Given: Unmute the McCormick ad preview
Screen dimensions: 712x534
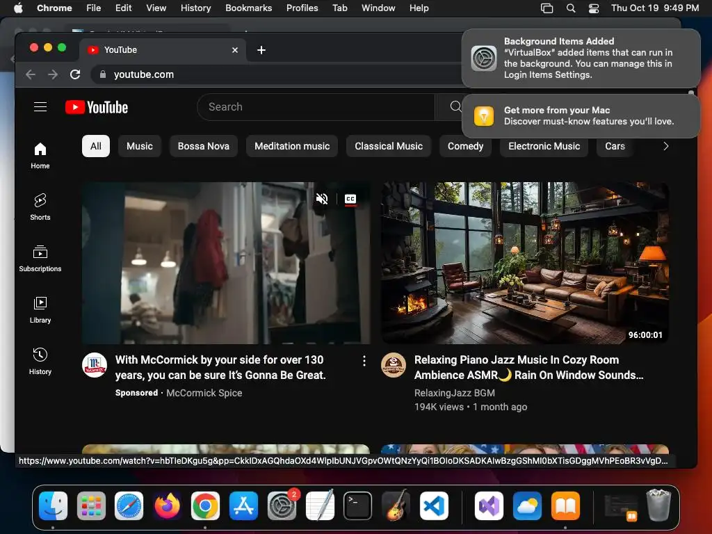Looking at the screenshot, I should [x=322, y=199].
